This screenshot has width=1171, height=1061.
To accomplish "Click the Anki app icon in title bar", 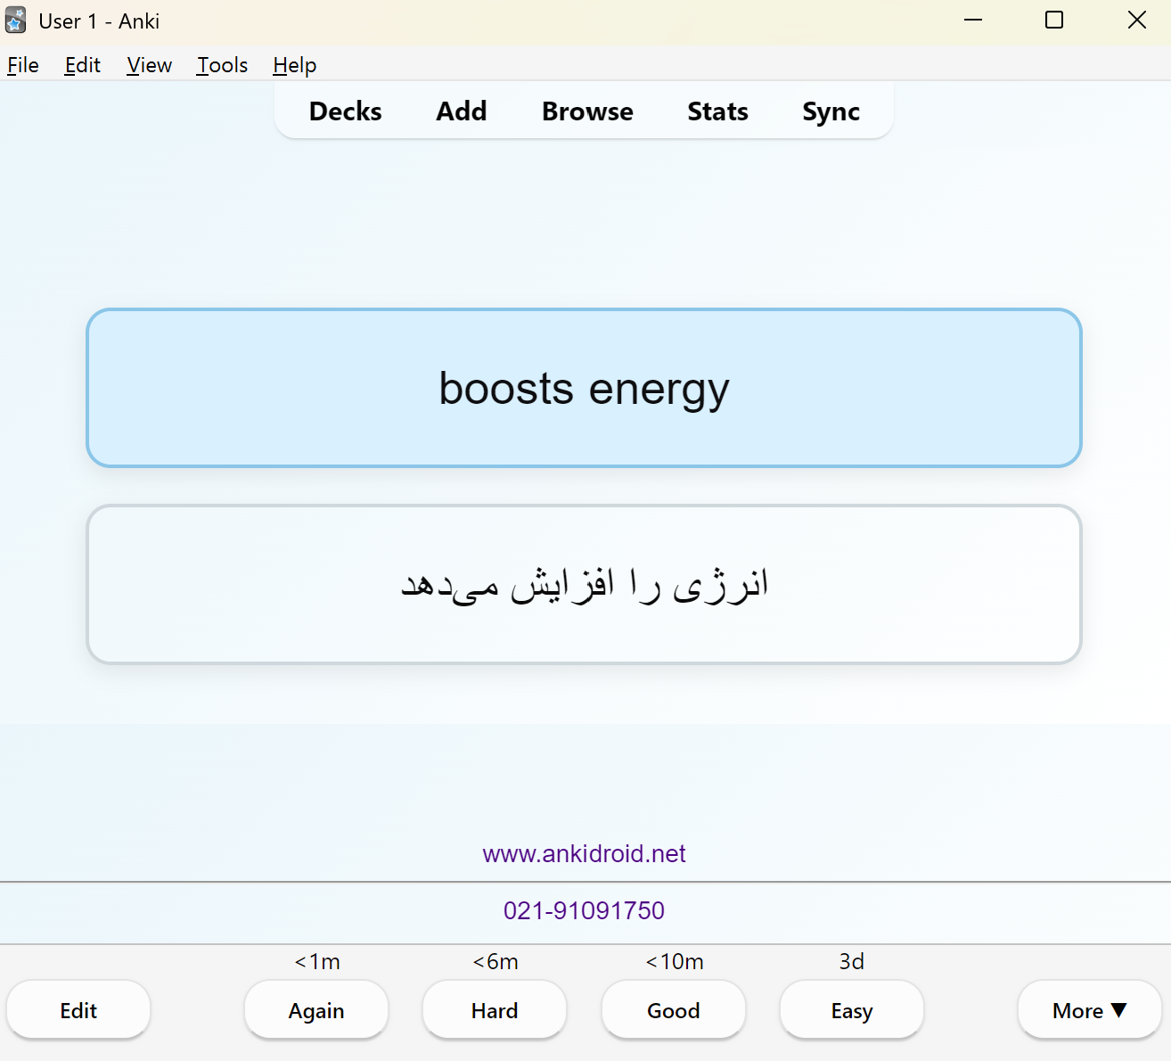I will tap(16, 21).
